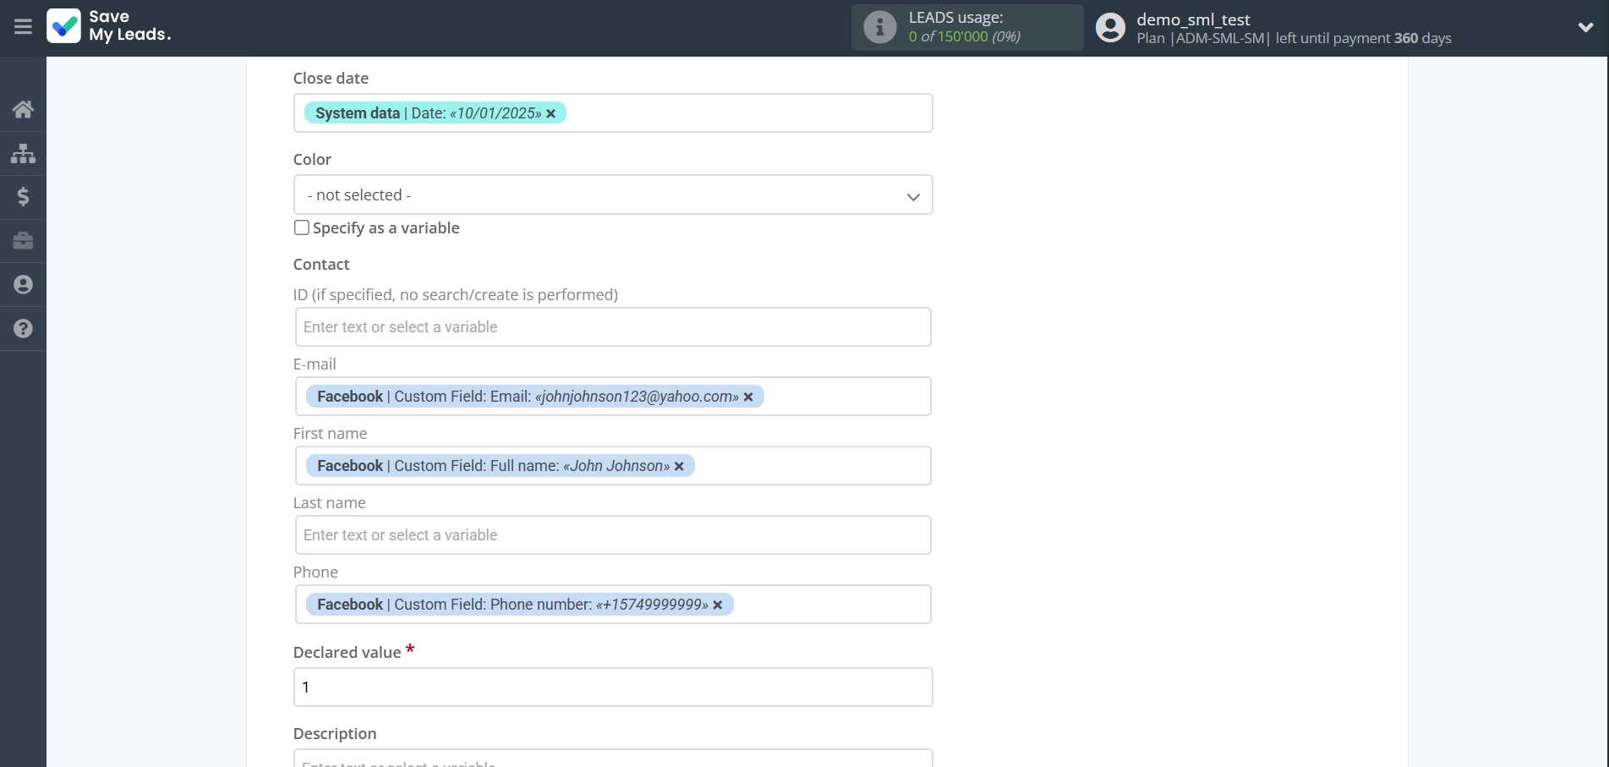Enable Specify as a variable checkbox
The image size is (1609, 767).
(x=302, y=227)
